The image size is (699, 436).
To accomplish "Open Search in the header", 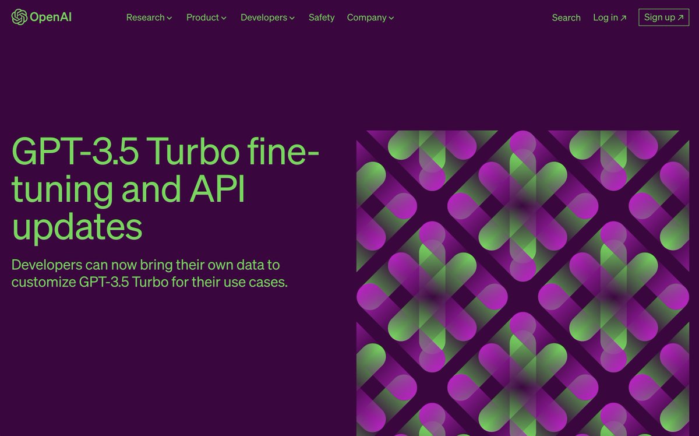I will tap(566, 17).
